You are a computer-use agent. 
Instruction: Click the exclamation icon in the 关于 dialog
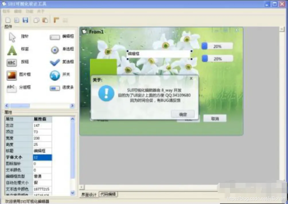[x=106, y=93]
